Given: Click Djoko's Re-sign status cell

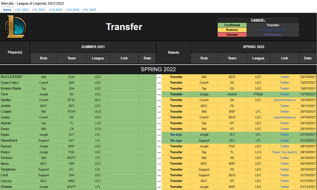Looking at the screenshot, I should [x=176, y=135].
